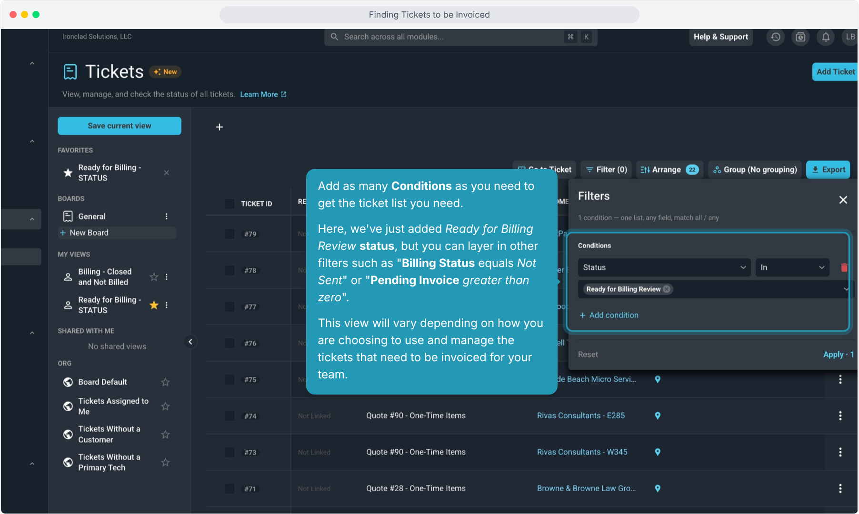Remove Ready for Billing - STATUS from Favorites
Screen dimensions: 859x514
coord(167,173)
